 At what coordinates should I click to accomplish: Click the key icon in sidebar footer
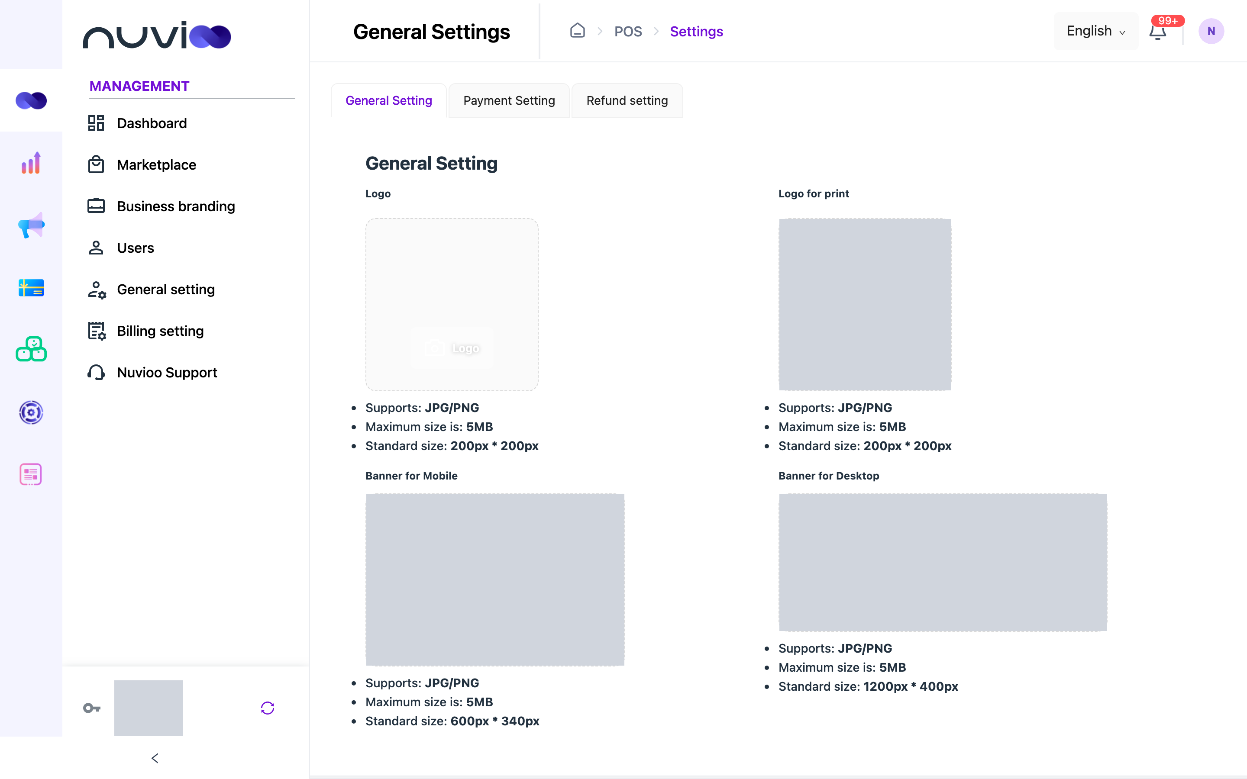pos(92,708)
